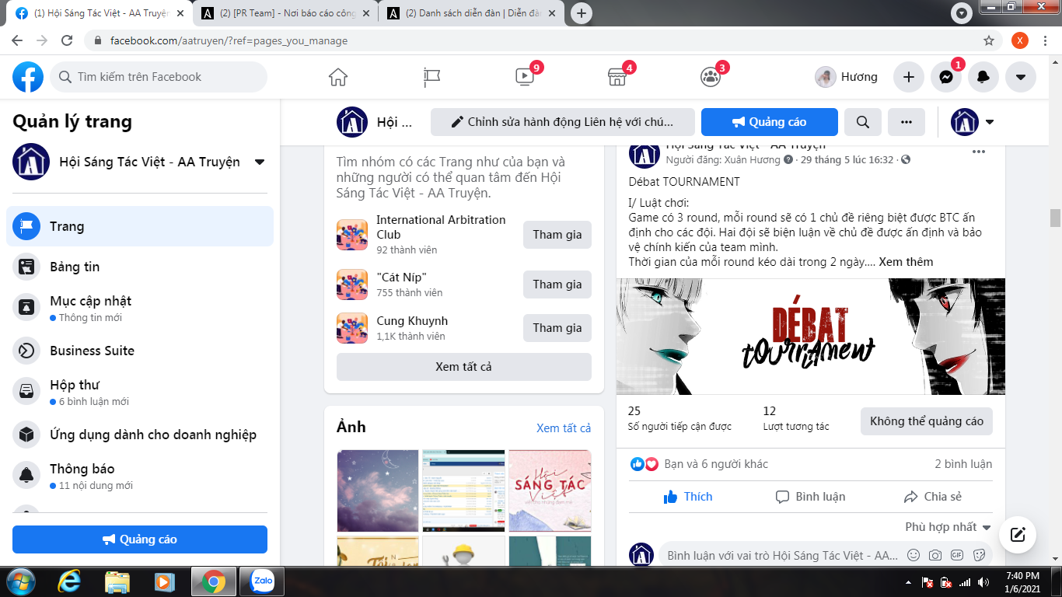Open the account dropdown arrow menu
1062x597 pixels.
tap(1021, 77)
